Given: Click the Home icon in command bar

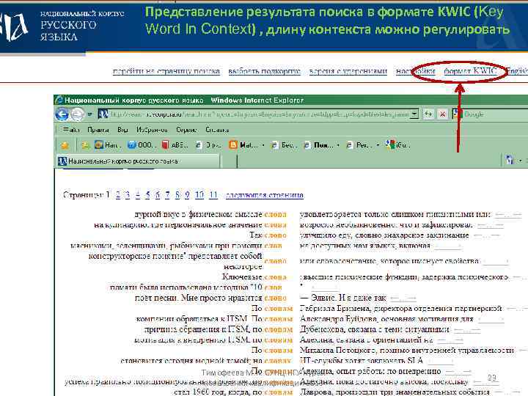Looking at the screenshot, I should 510,161.
